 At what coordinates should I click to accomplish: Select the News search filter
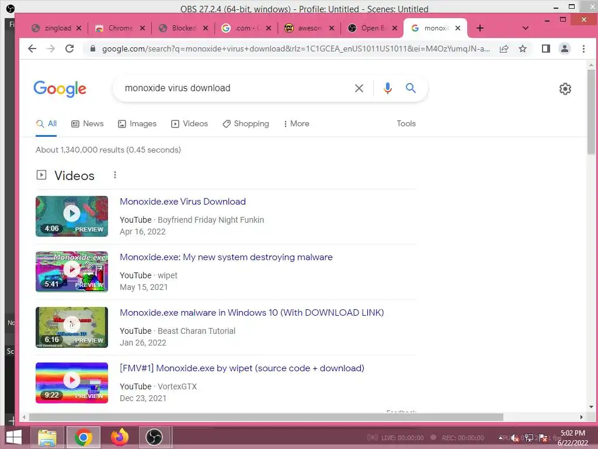[88, 124]
